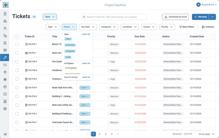The height and width of the screenshot is (138, 219).
Task: Click the service request icon for SR-PN-1
Action: point(26,53)
